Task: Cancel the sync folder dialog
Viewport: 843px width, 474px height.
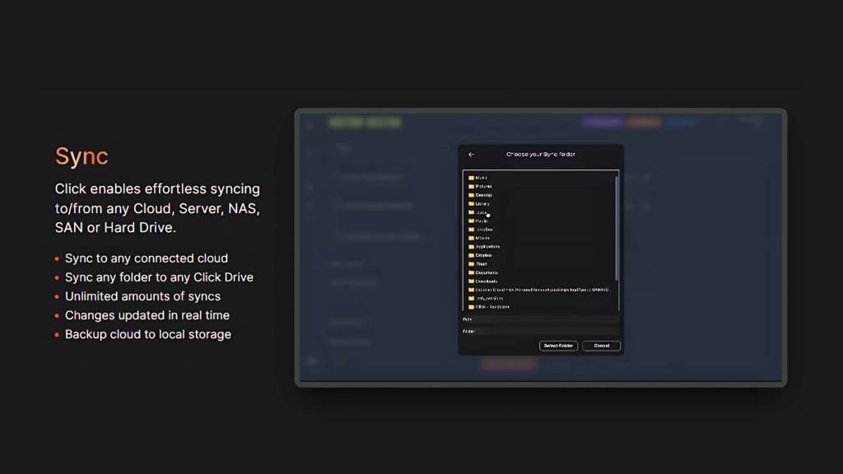Action: 601,346
